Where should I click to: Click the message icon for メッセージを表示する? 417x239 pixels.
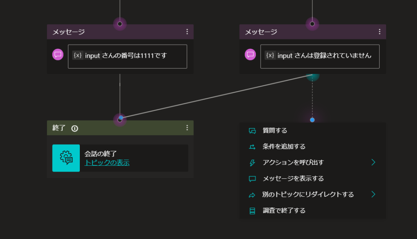point(252,179)
